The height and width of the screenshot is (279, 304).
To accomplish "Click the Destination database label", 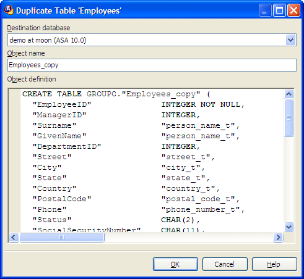I will click(38, 28).
